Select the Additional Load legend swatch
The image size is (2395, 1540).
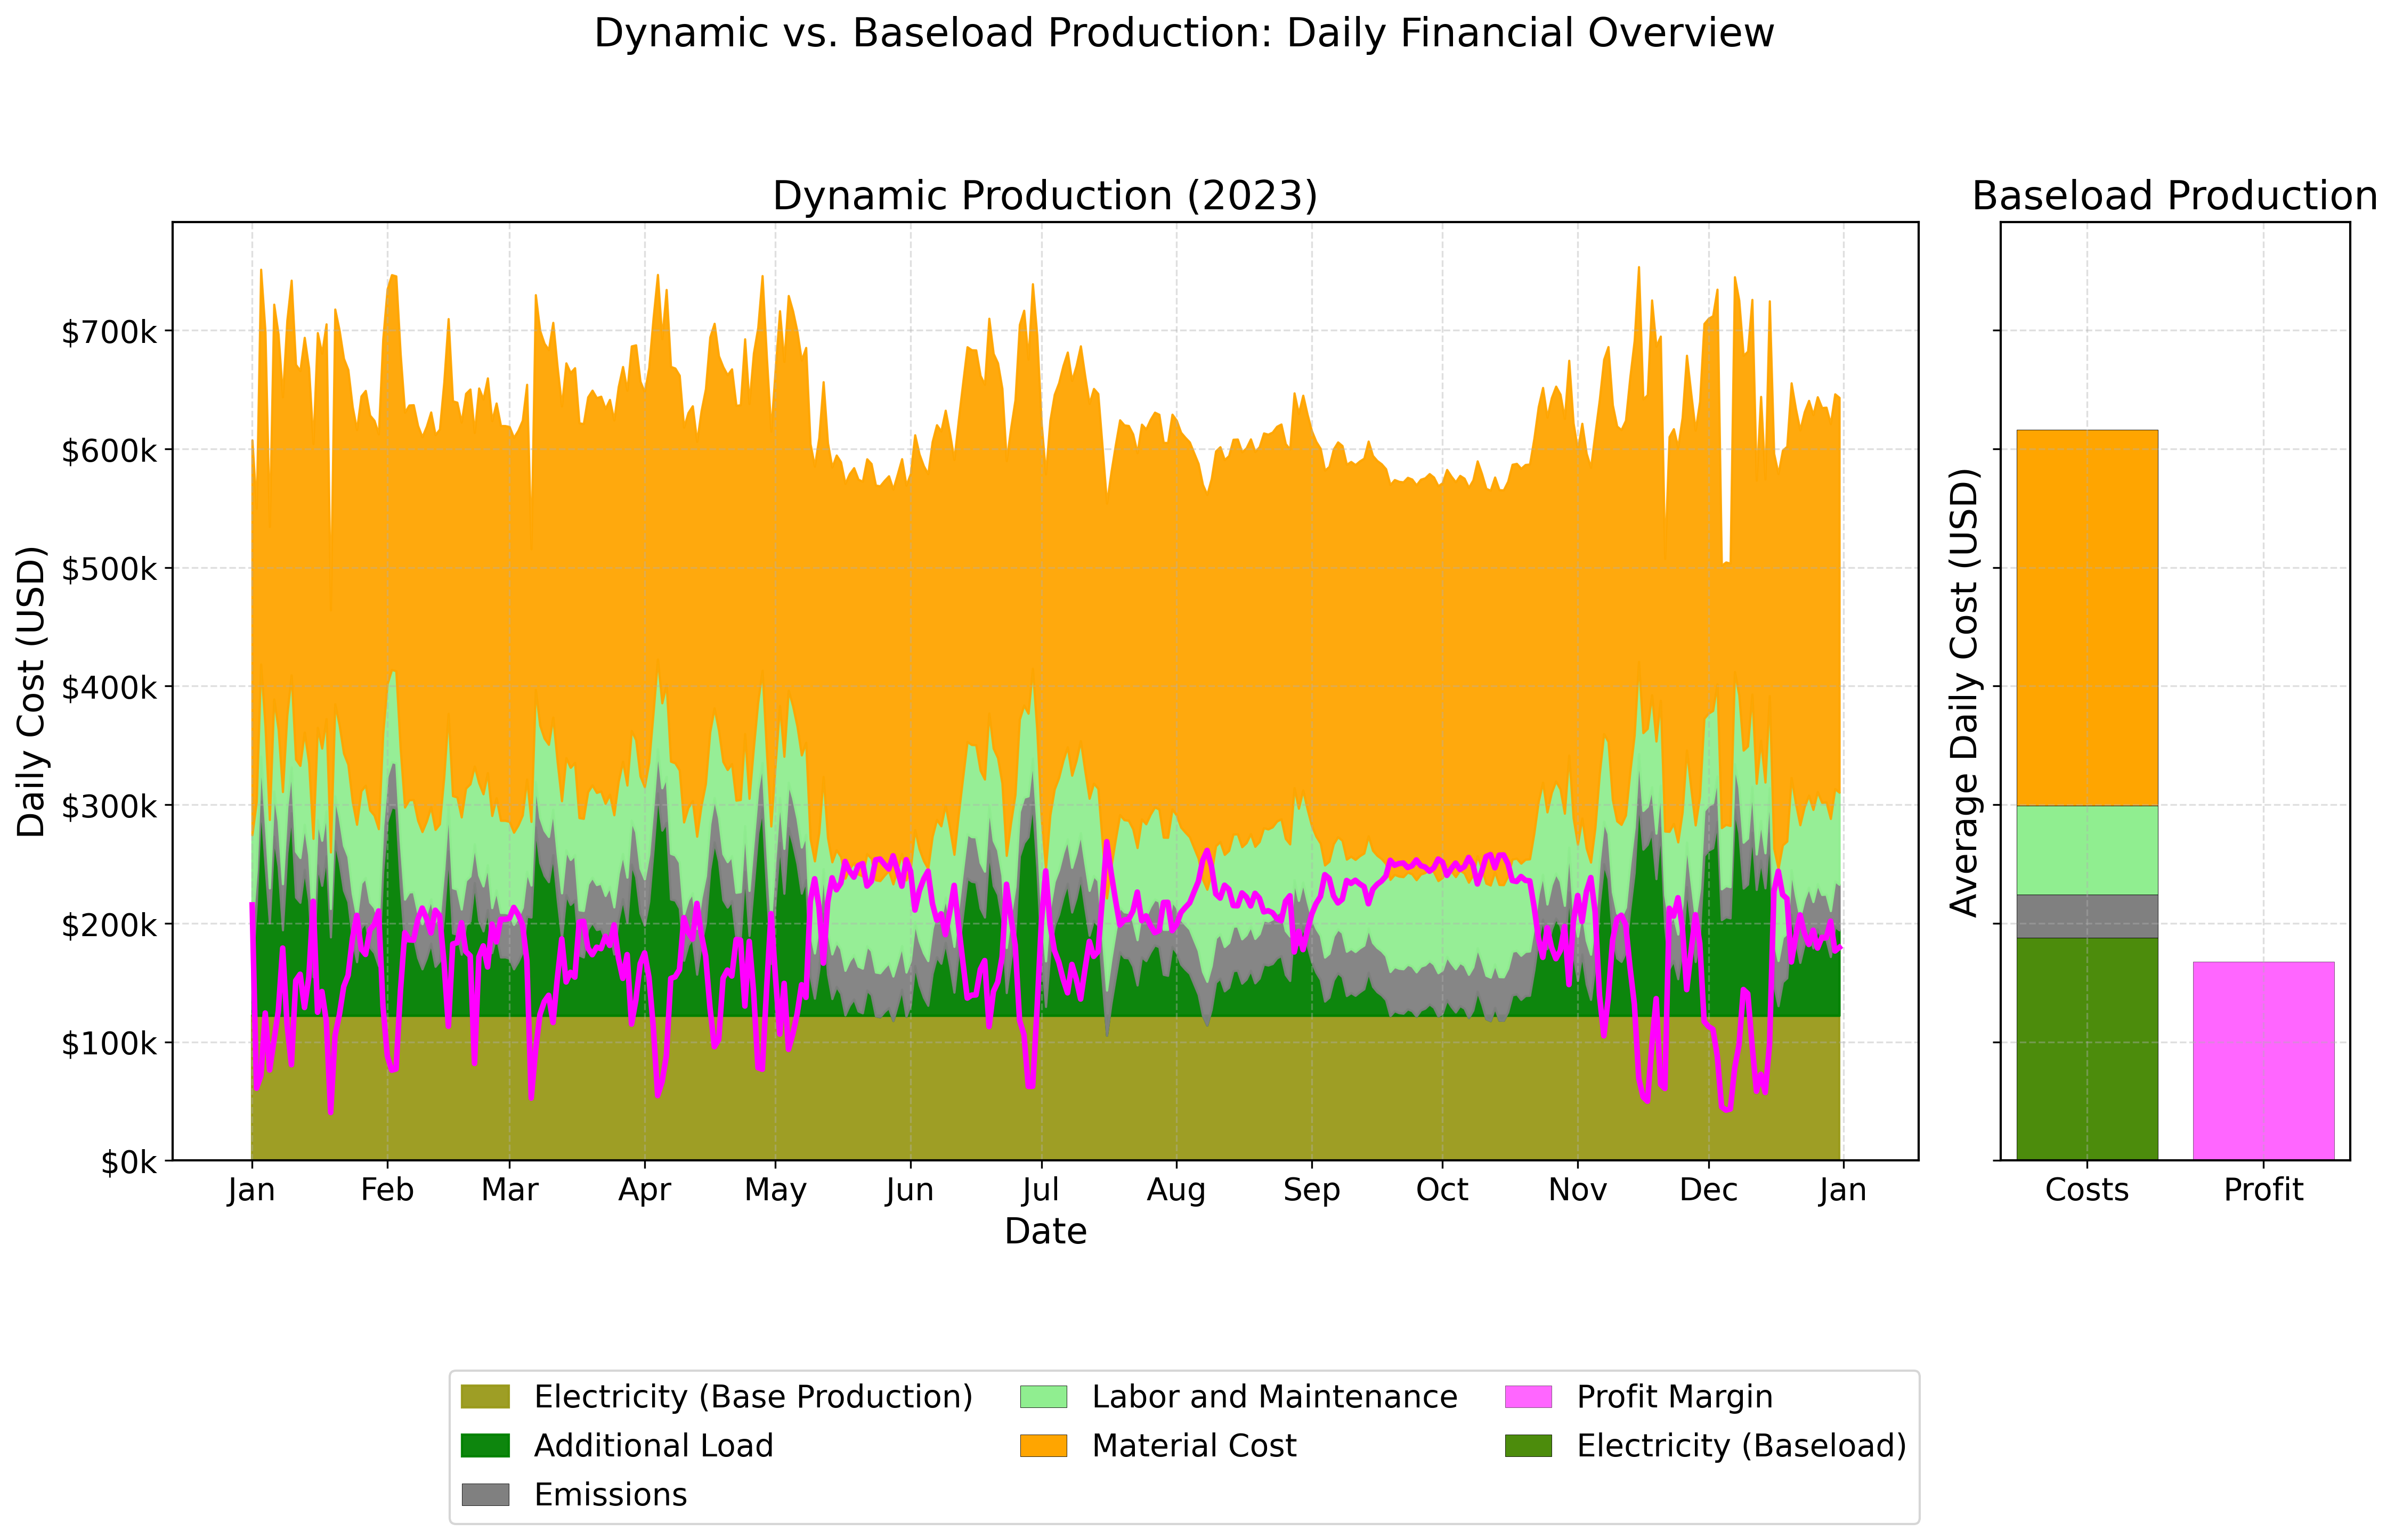tap(487, 1446)
